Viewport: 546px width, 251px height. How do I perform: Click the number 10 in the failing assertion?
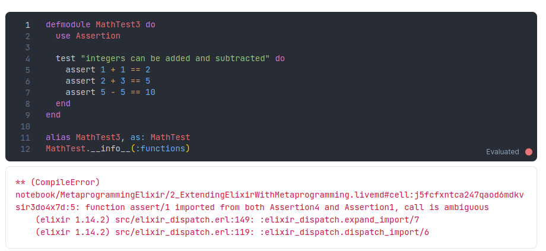(x=150, y=92)
